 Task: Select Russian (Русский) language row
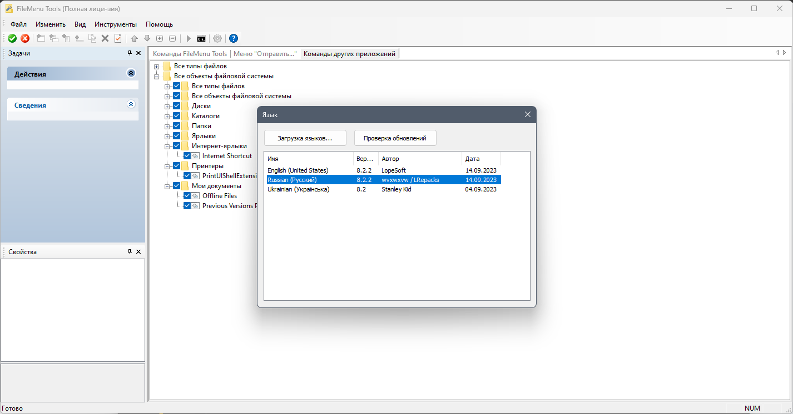coord(384,180)
